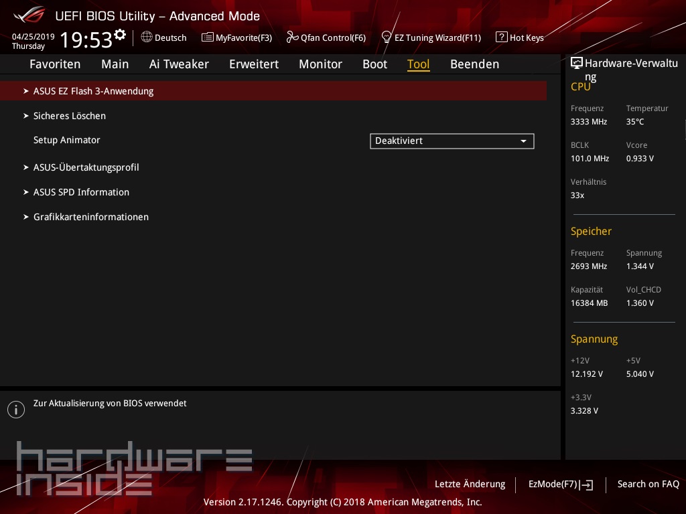Click the Hardware-Verwaltung monitor icon
The image size is (686, 514).
click(577, 63)
